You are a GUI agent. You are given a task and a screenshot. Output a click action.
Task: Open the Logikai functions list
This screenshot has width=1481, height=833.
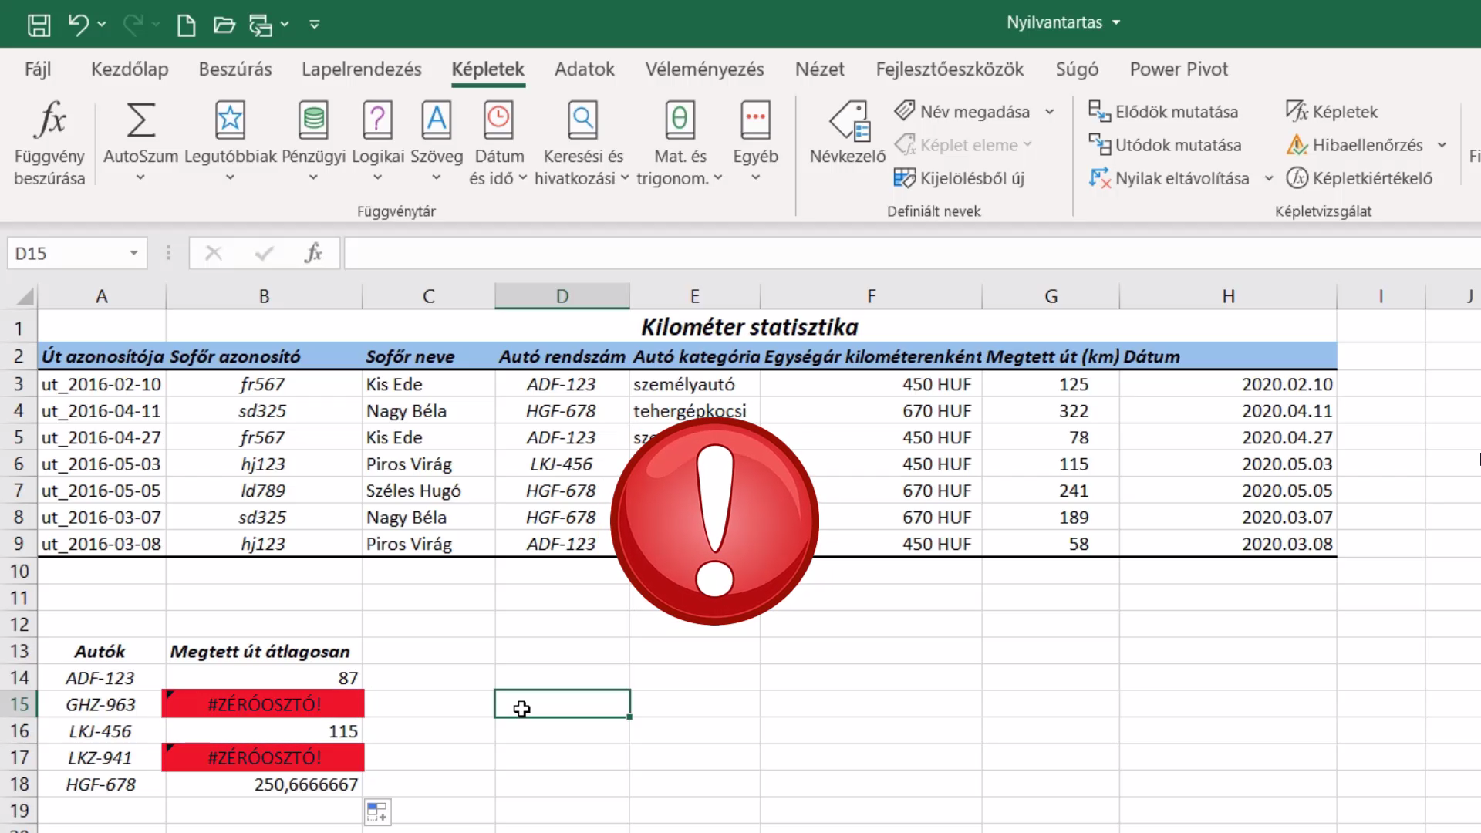point(377,143)
